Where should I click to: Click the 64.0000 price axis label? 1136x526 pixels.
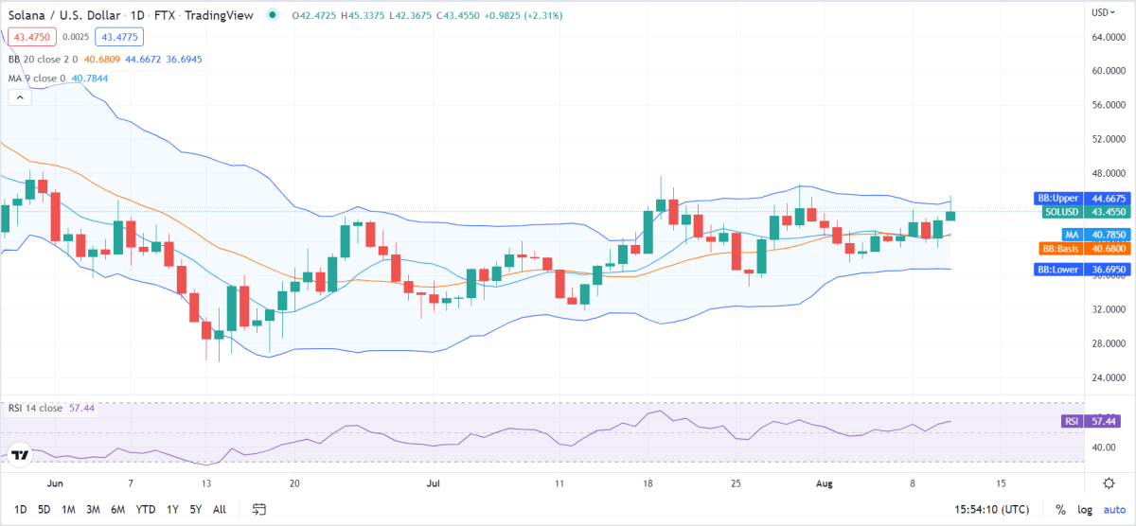[x=1108, y=37]
